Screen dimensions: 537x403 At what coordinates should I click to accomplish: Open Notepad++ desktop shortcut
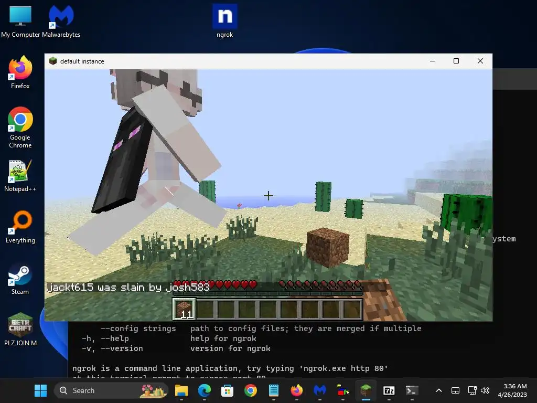pos(20,176)
